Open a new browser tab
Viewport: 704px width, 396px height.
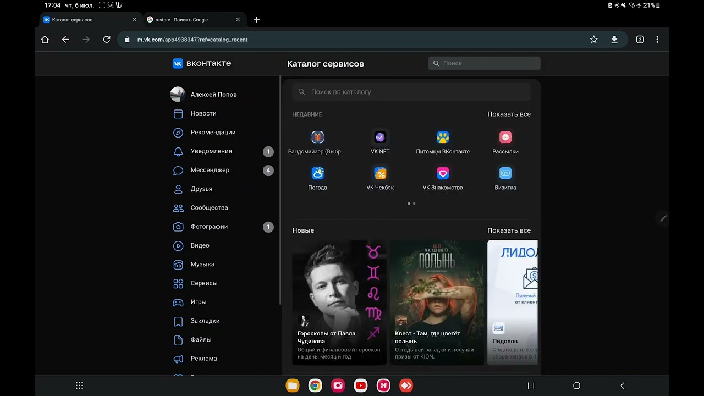(256, 20)
